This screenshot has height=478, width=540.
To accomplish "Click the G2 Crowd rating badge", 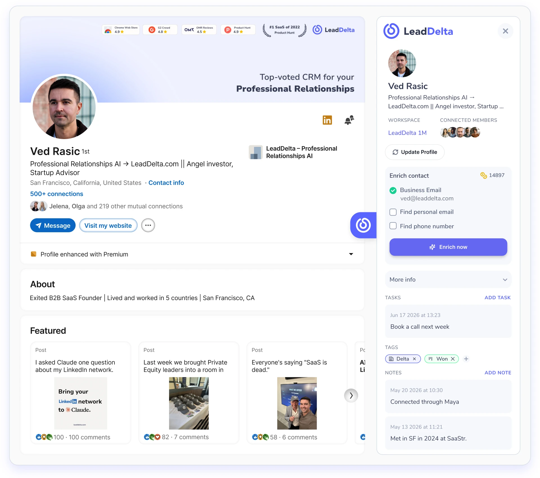I will coord(160,30).
